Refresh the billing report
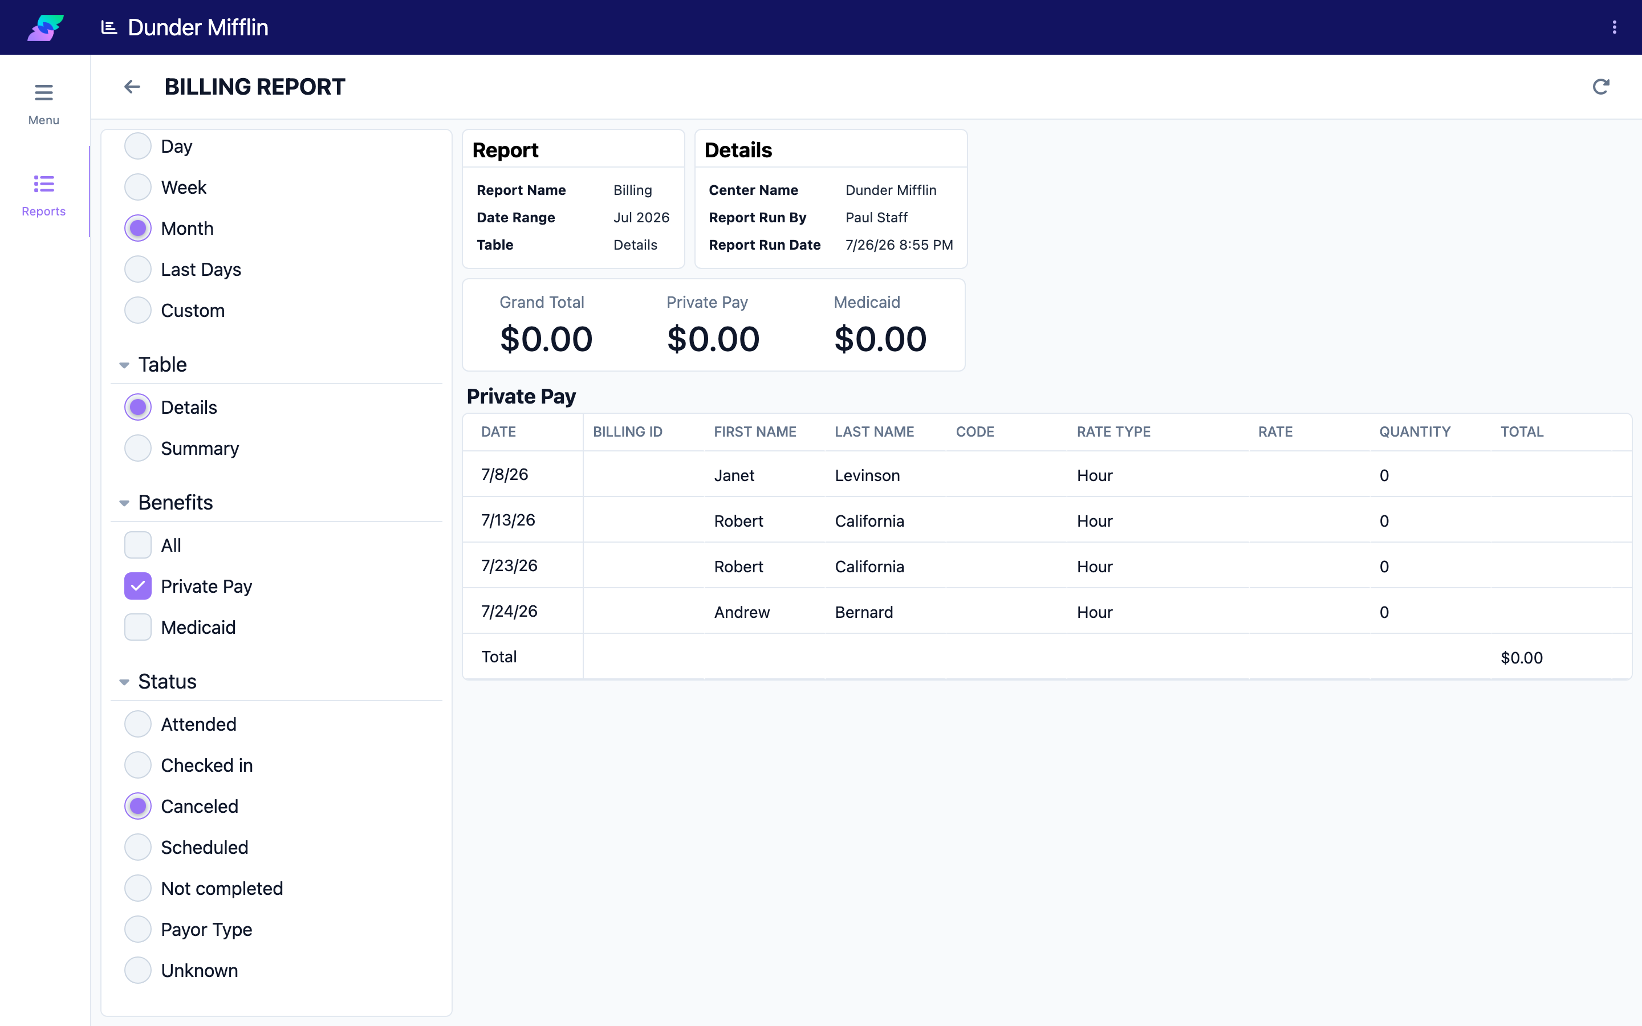The image size is (1642, 1026). click(1600, 87)
